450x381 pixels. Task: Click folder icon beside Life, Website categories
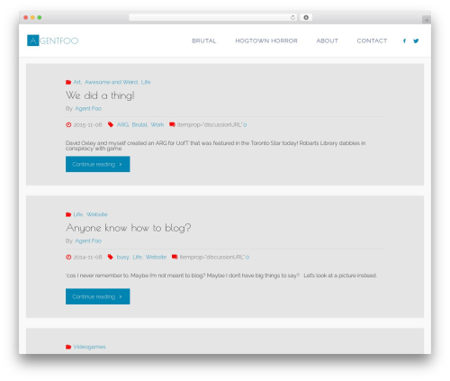[68, 214]
